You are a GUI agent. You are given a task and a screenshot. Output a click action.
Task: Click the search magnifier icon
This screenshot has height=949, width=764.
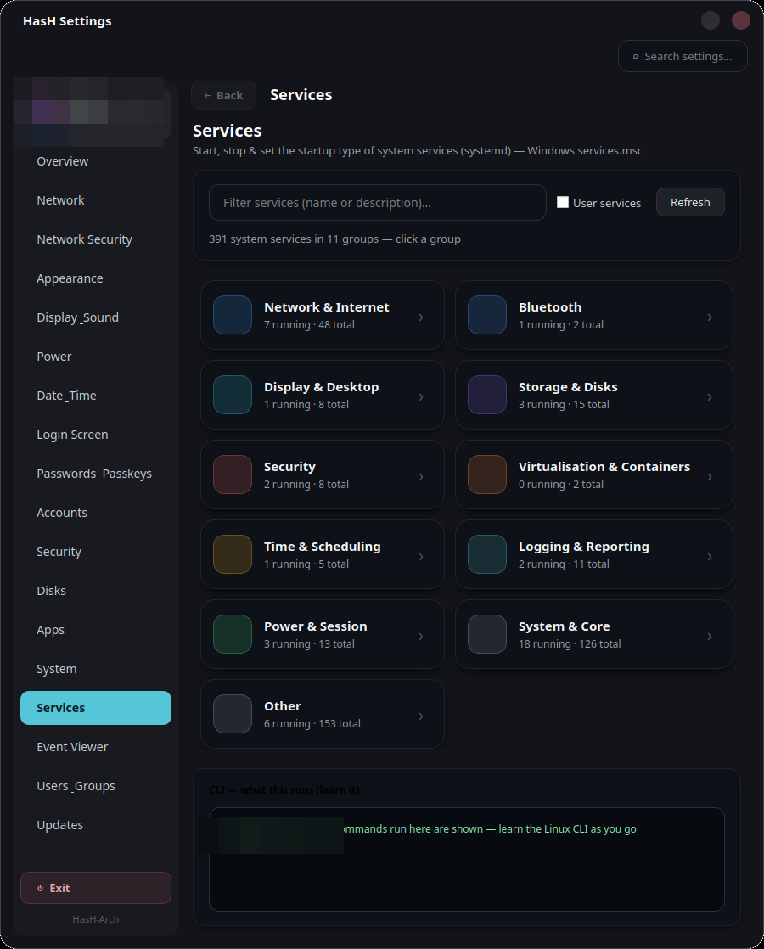(x=635, y=57)
